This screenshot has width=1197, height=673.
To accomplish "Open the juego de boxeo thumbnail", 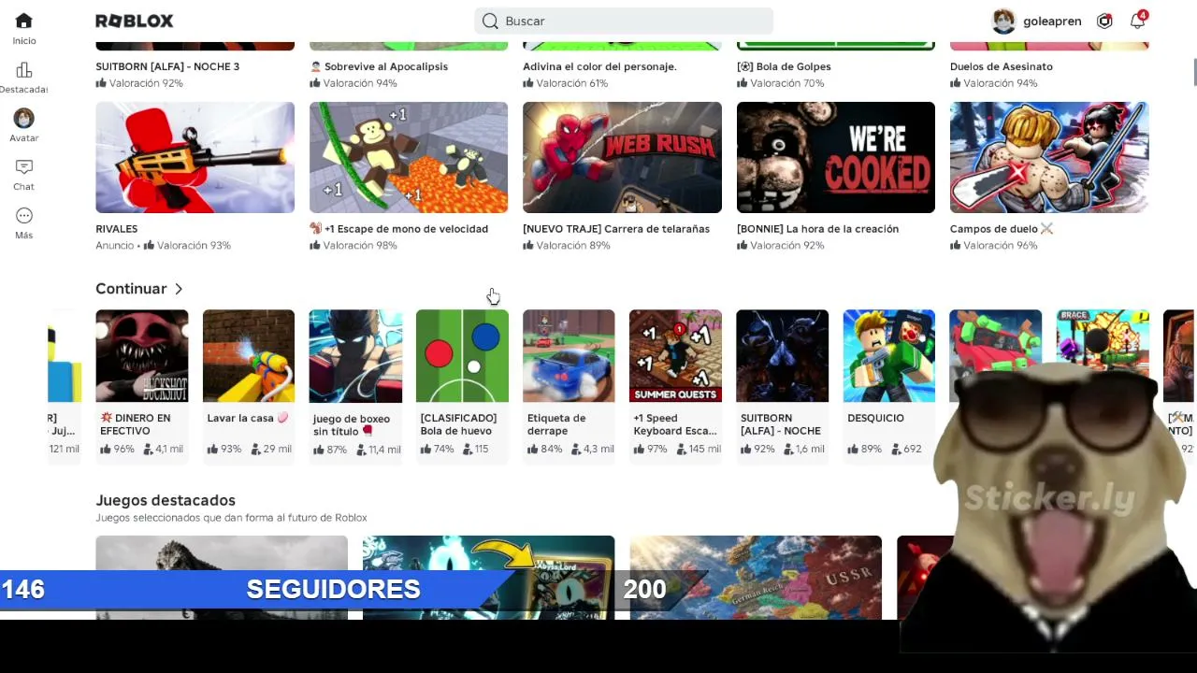I will 355,356.
